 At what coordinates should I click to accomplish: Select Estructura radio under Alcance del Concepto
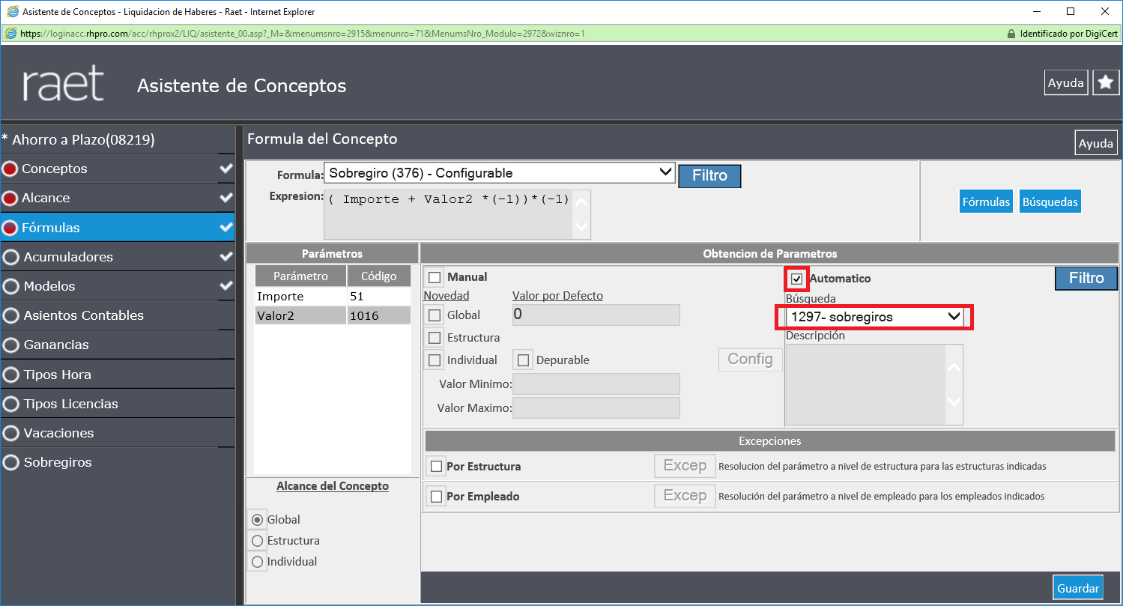(x=257, y=541)
